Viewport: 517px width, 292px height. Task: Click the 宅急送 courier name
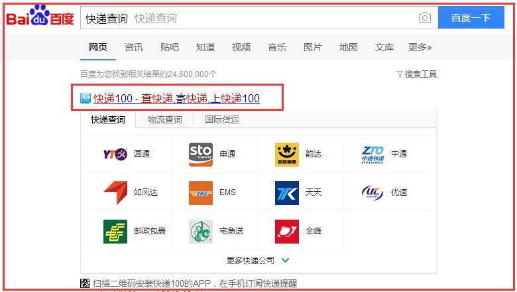point(231,231)
